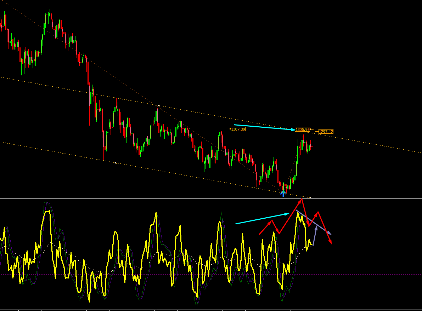This screenshot has width=422, height=311.
Task: Click the 1307.39 price label
Action: 238,129
